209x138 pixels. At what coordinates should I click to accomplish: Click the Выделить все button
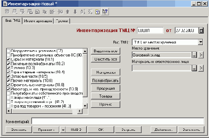tap(105, 51)
